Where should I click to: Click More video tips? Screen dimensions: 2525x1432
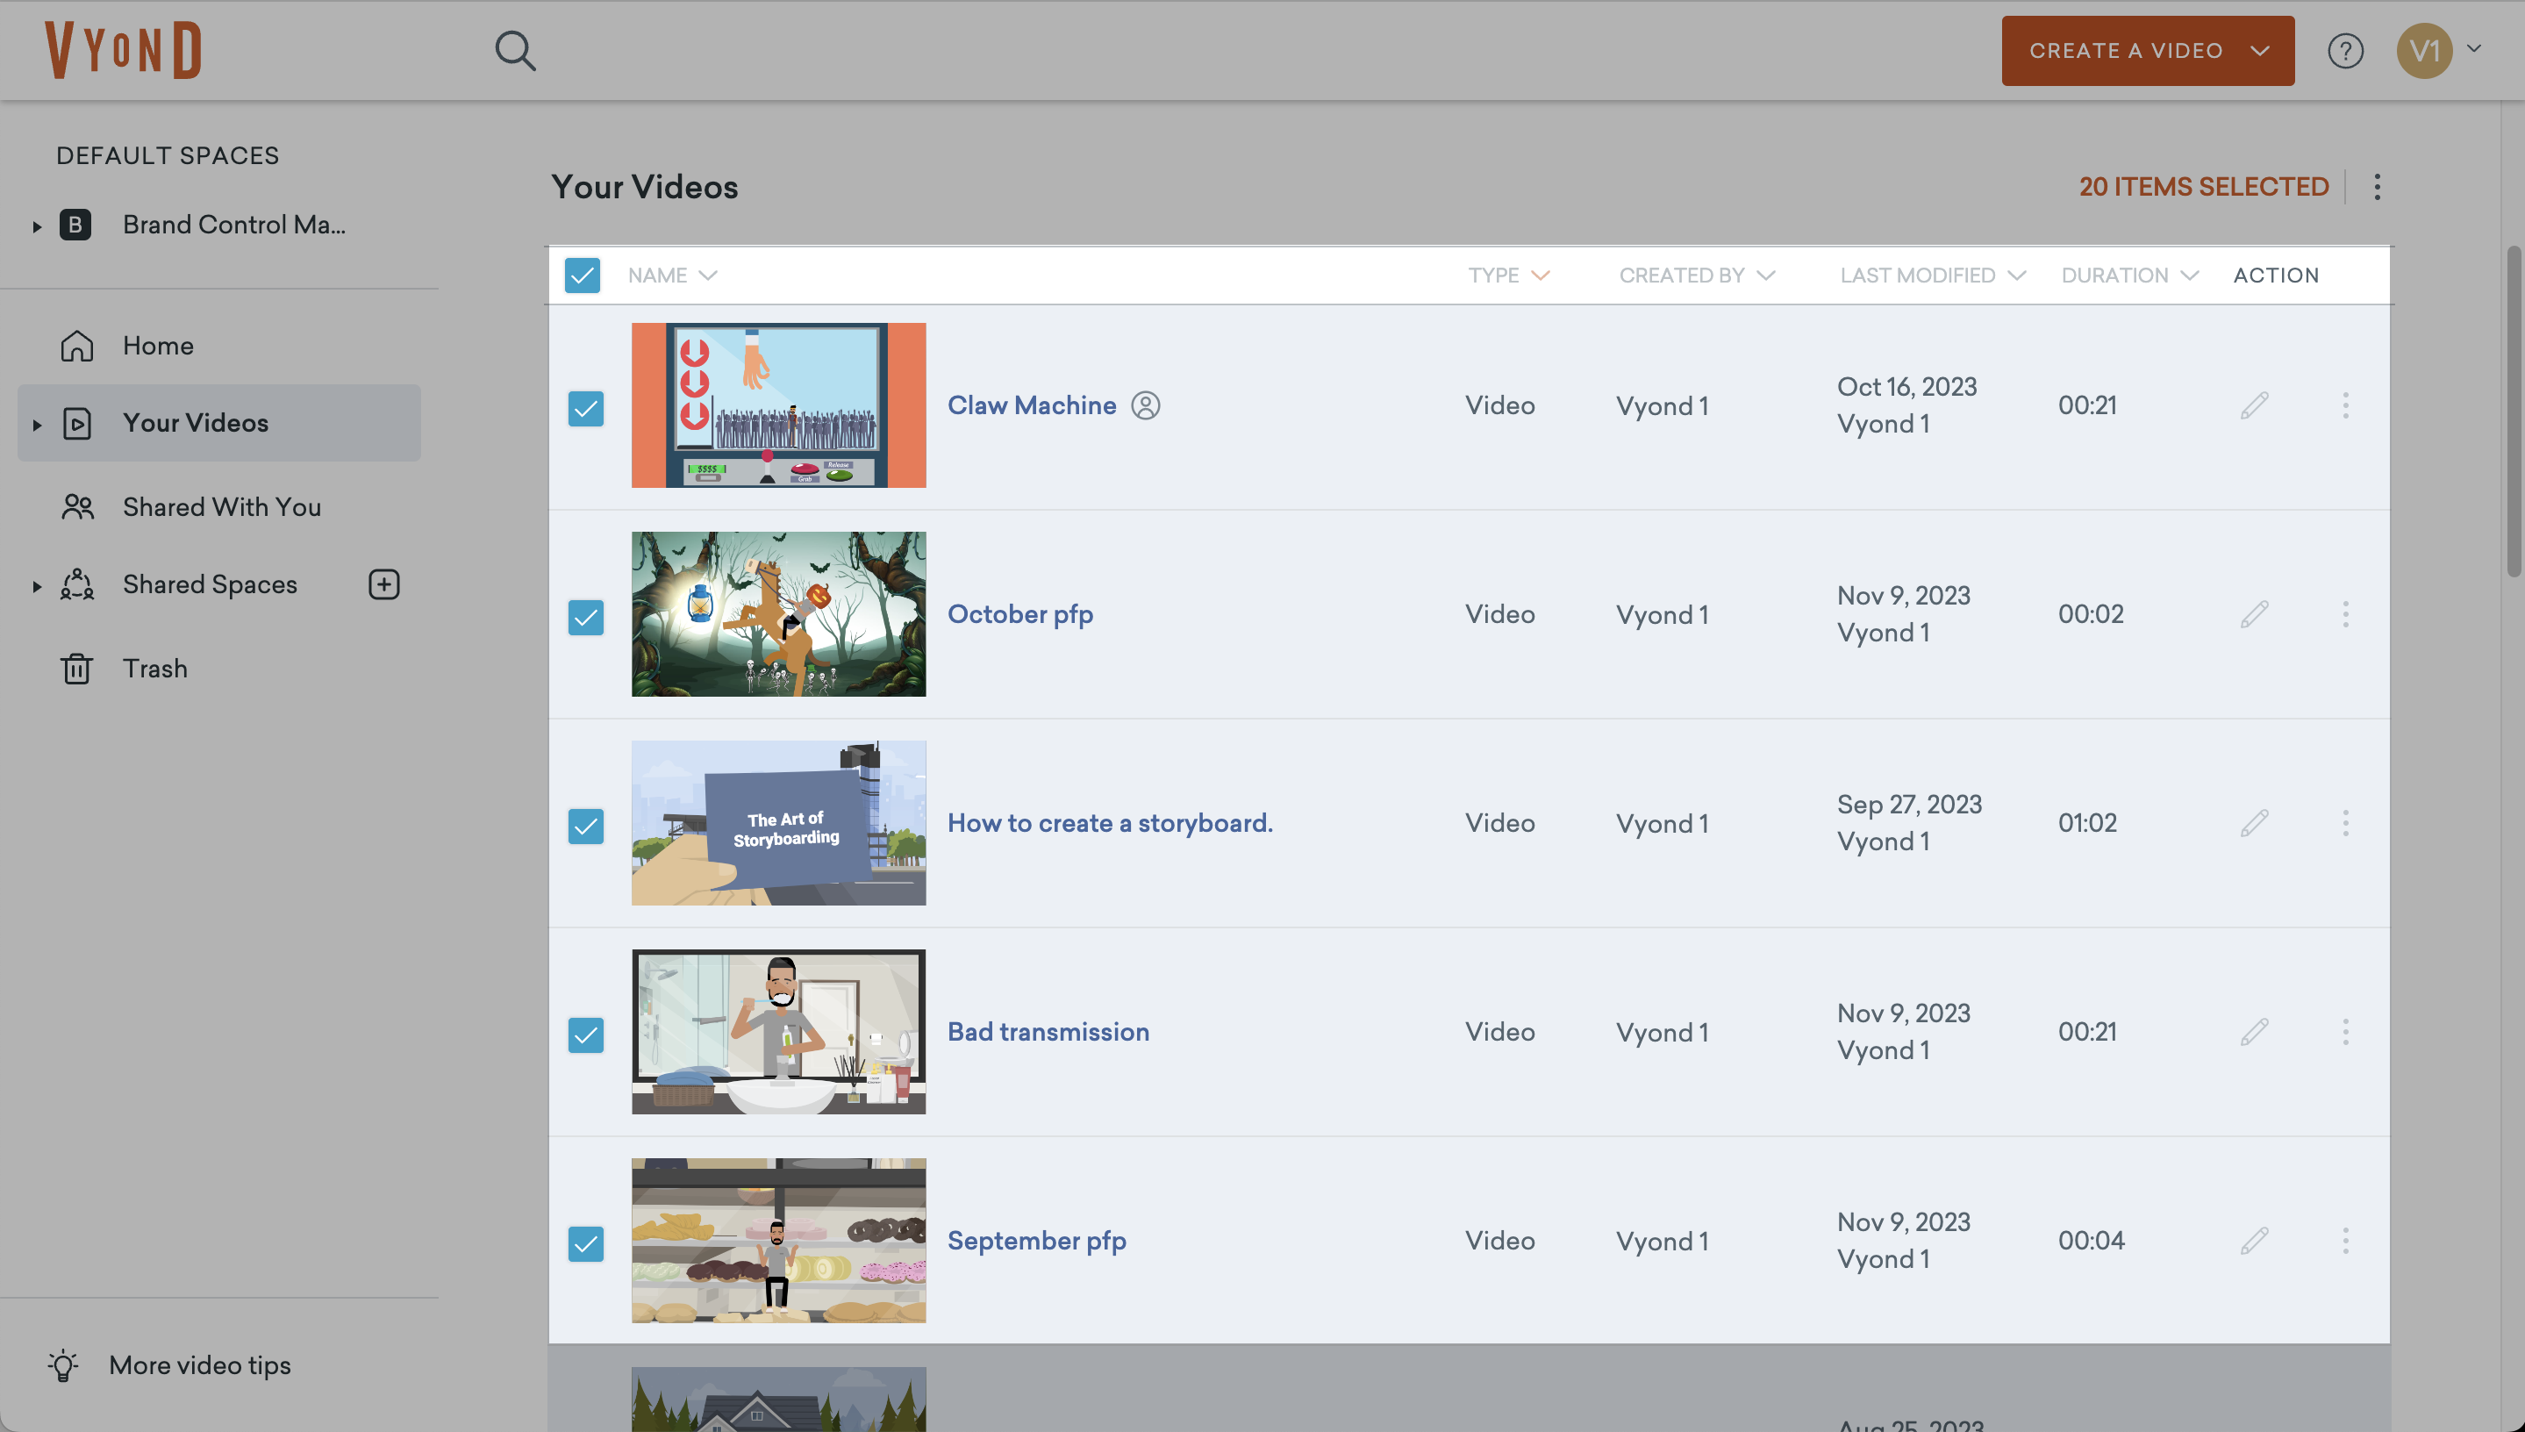(x=200, y=1364)
